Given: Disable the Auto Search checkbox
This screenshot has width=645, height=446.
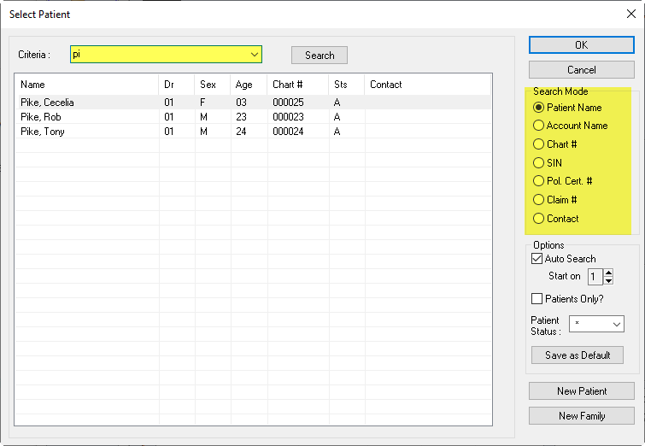Looking at the screenshot, I should click(537, 259).
